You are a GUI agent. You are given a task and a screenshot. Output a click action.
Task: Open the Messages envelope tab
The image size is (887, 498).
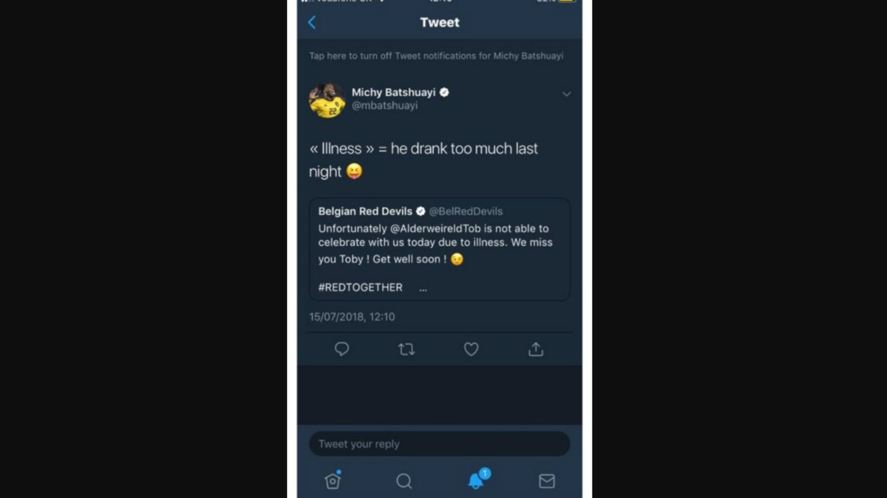pos(547,481)
